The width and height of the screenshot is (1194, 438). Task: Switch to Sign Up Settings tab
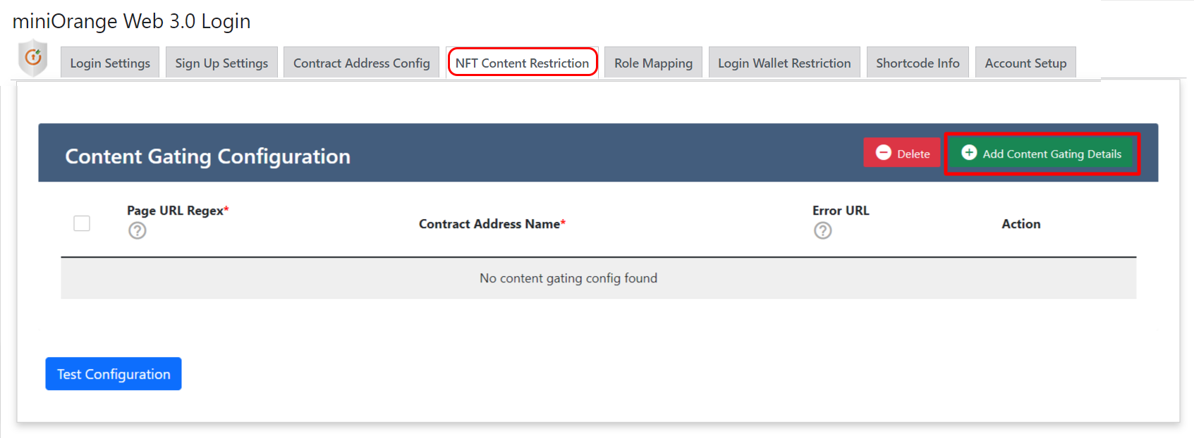click(221, 63)
